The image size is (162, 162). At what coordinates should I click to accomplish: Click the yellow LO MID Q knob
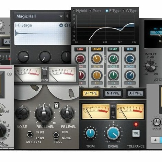coord(97,75)
